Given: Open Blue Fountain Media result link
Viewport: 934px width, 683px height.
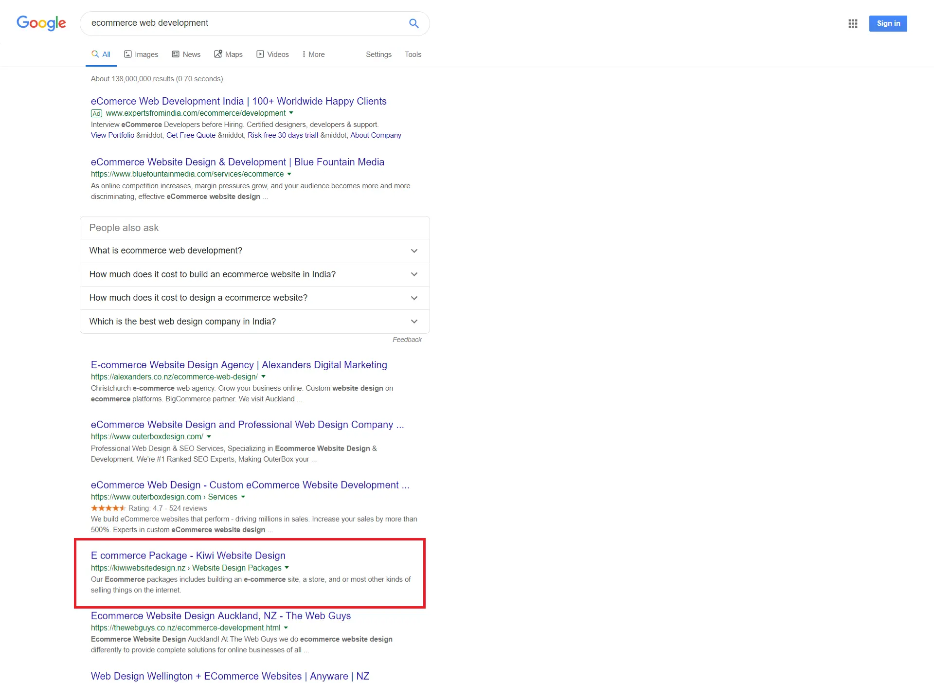Looking at the screenshot, I should pyautogui.click(x=237, y=162).
